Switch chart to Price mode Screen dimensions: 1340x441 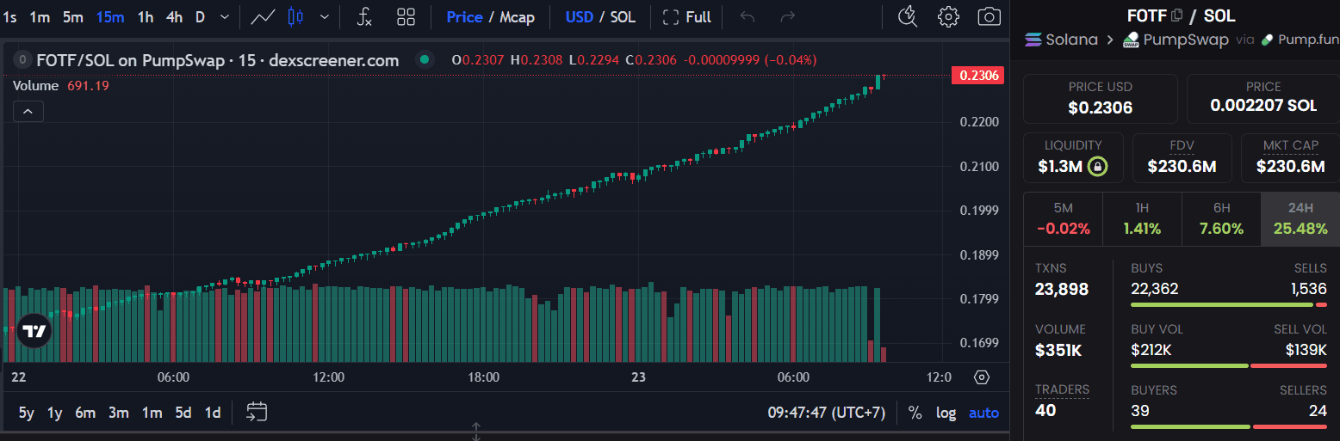pos(464,17)
